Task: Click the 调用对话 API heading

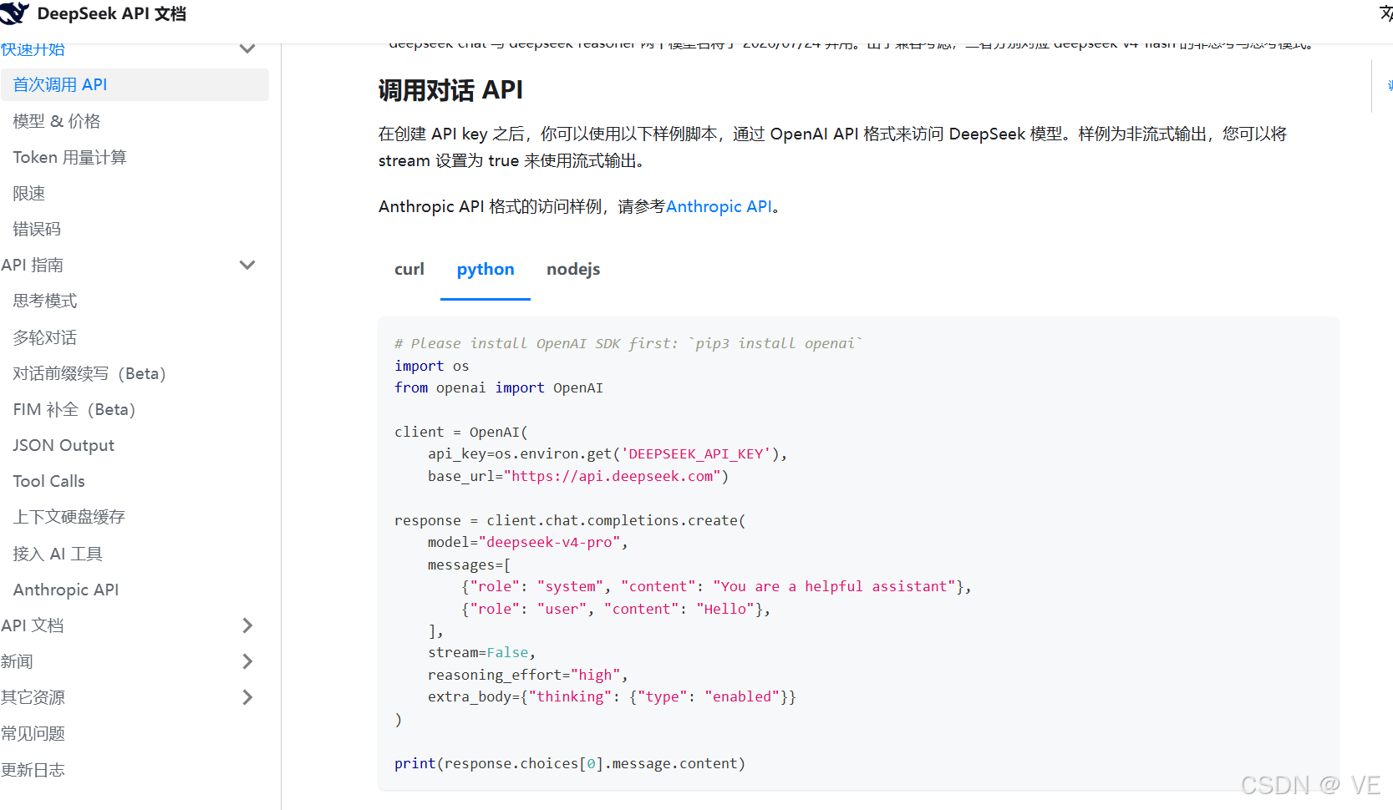Action: (450, 89)
